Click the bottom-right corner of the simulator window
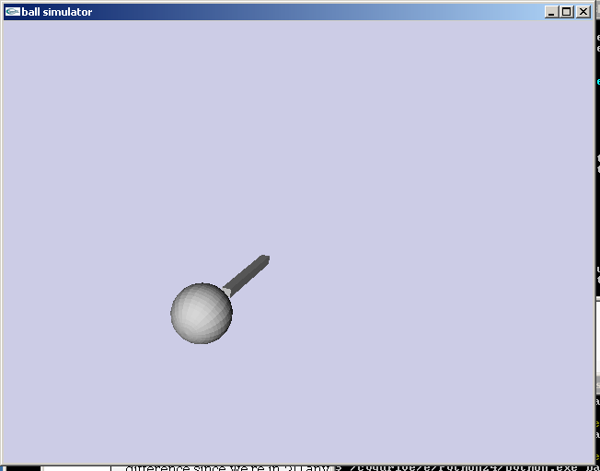600x471 pixels. [594, 463]
